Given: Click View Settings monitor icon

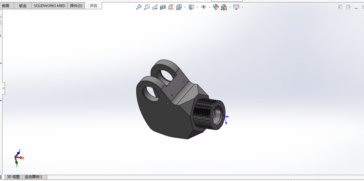Looking at the screenshot, I should coord(236,7).
